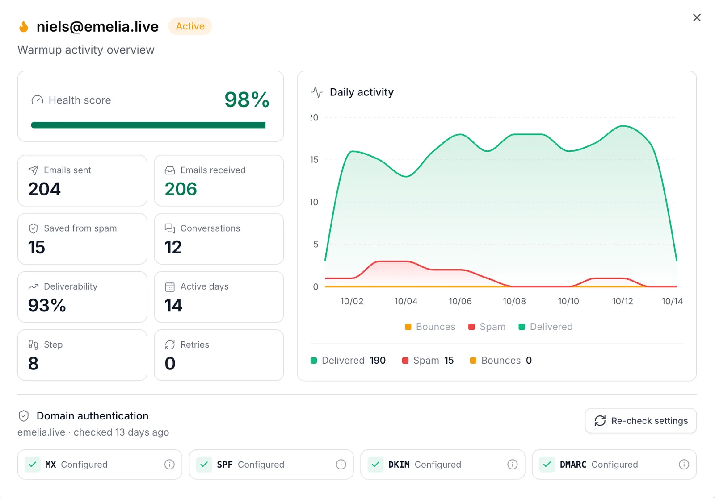Open the DMARC record info icon
Screen dimensions: 715x498
[684, 465]
